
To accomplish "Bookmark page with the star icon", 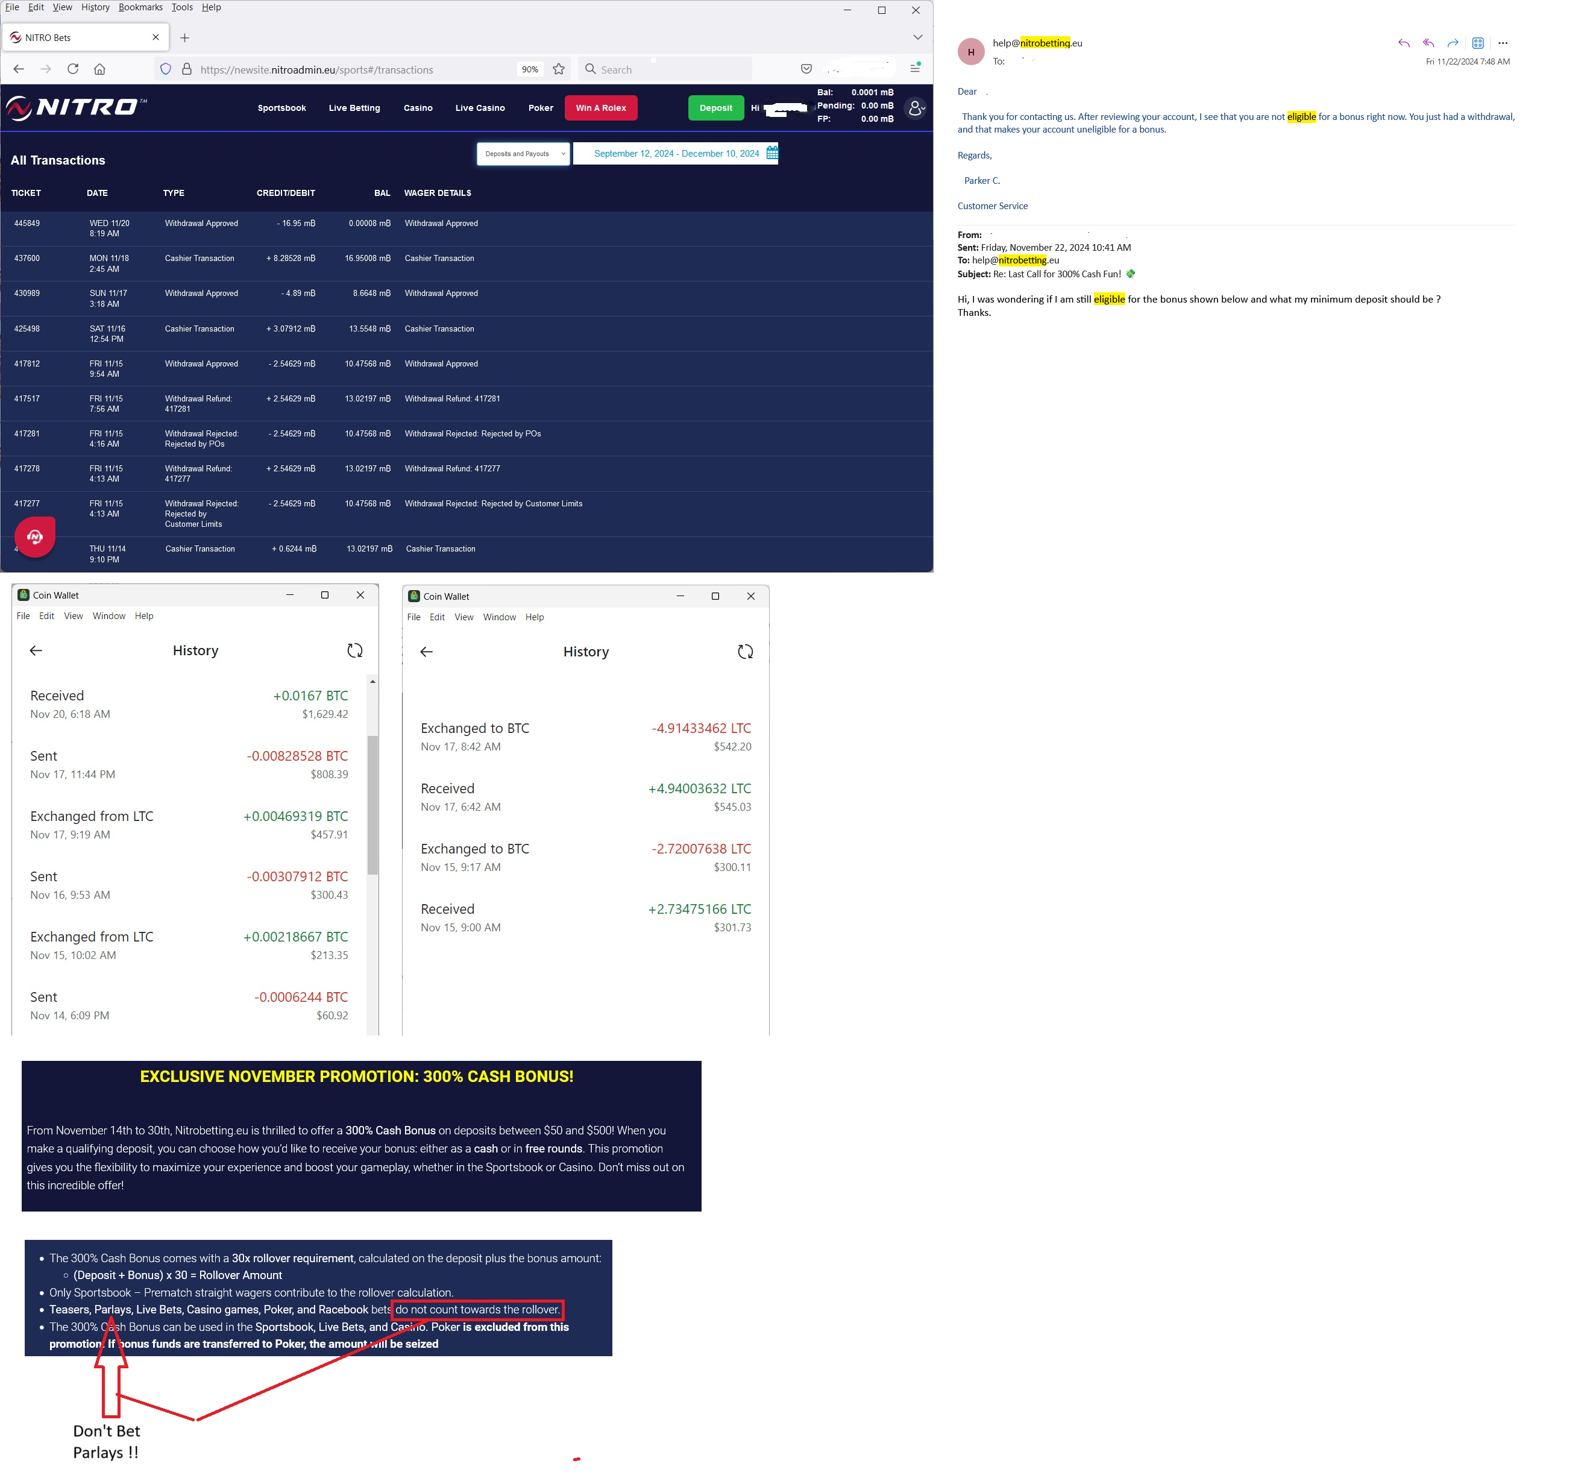I will coord(559,69).
